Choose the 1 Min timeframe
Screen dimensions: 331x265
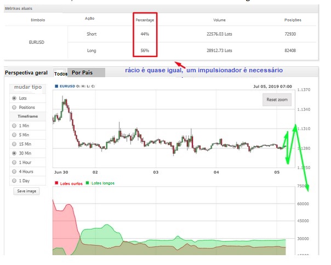point(14,126)
